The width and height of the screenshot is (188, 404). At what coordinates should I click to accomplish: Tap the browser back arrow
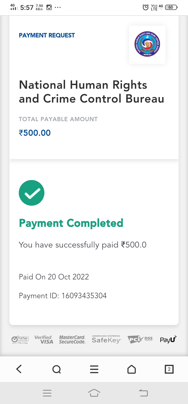[19, 369]
